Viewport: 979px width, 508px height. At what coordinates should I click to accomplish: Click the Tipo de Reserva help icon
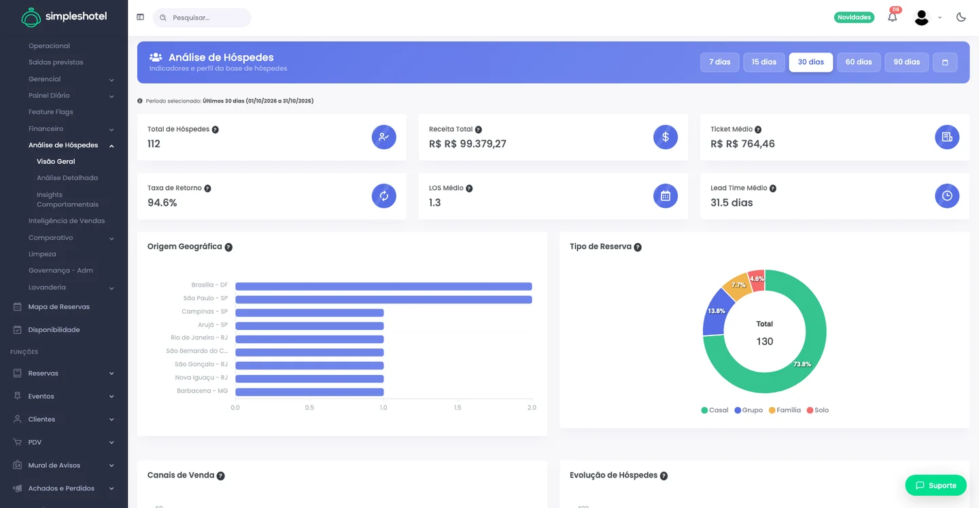pos(638,247)
